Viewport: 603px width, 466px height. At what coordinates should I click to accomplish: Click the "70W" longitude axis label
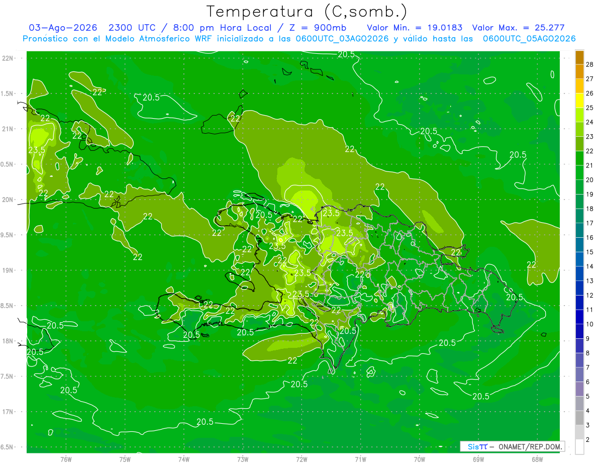420,459
